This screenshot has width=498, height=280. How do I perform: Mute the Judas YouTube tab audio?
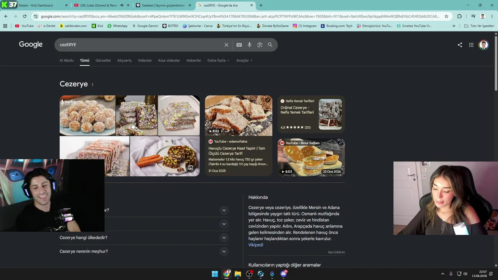coord(122,5)
